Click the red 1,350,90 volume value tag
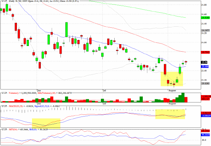This screenshot has width=211, height=146. [x=206, y=97]
